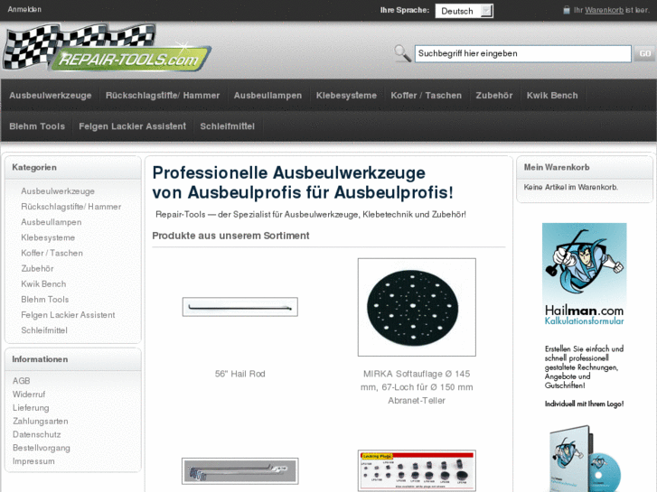The width and height of the screenshot is (657, 492).
Task: Open Ausbeulwerkzeuge in main navigation bar
Action: (x=51, y=96)
